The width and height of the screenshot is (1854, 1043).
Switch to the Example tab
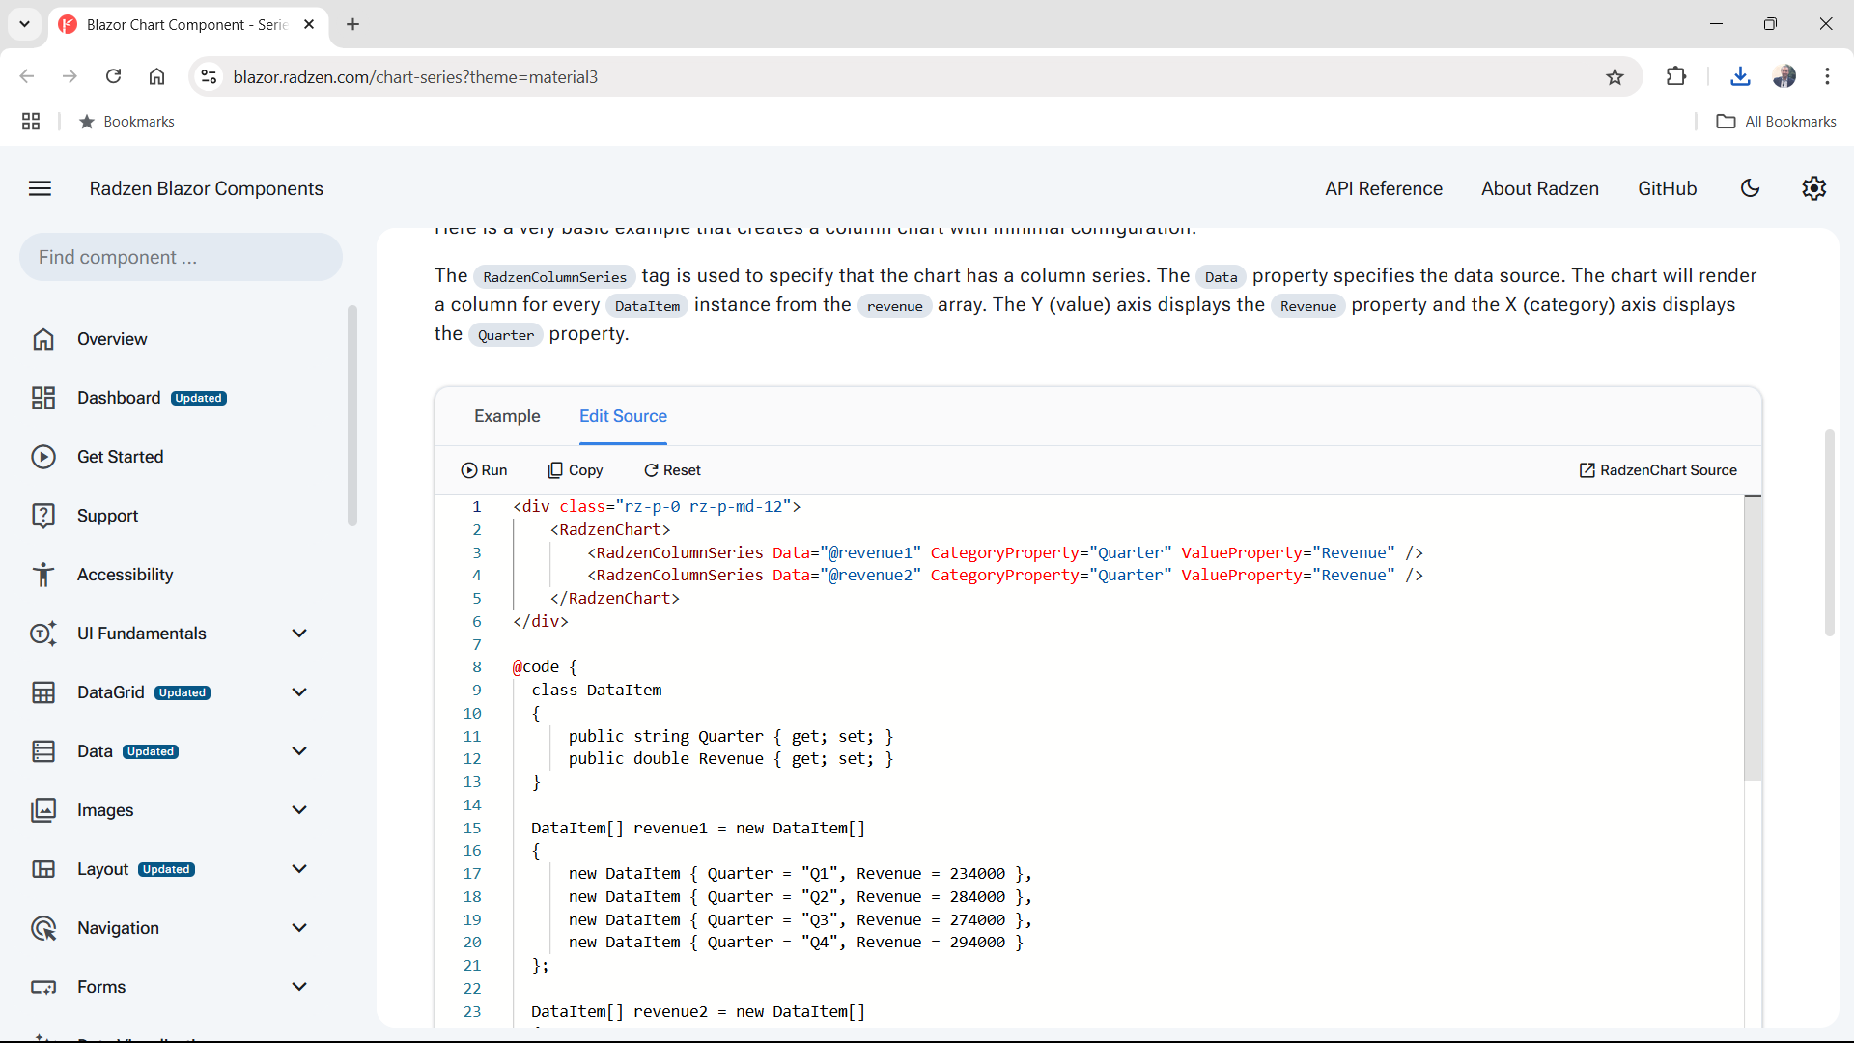coord(507,416)
